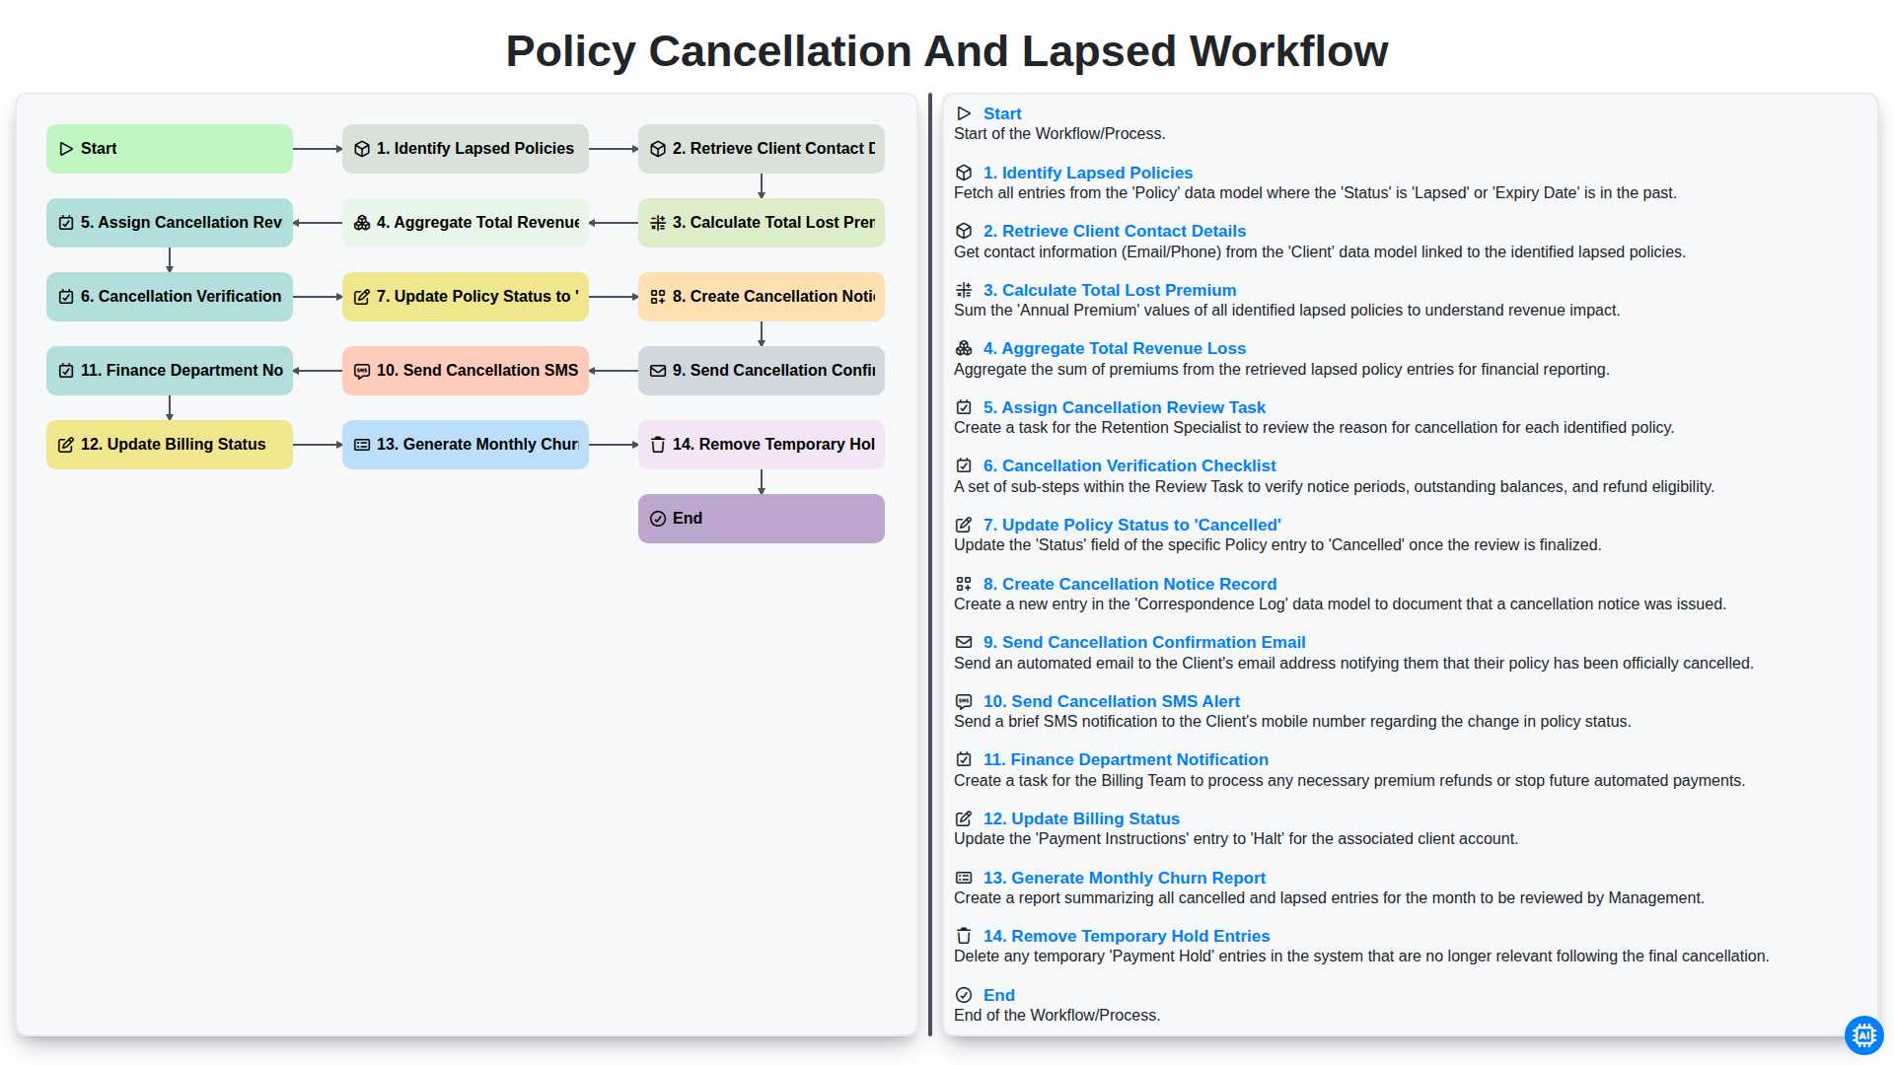Click the cubes icon in Aggregate Total Revenue node
Screen dimensions: 1894x1065
[x=362, y=223]
